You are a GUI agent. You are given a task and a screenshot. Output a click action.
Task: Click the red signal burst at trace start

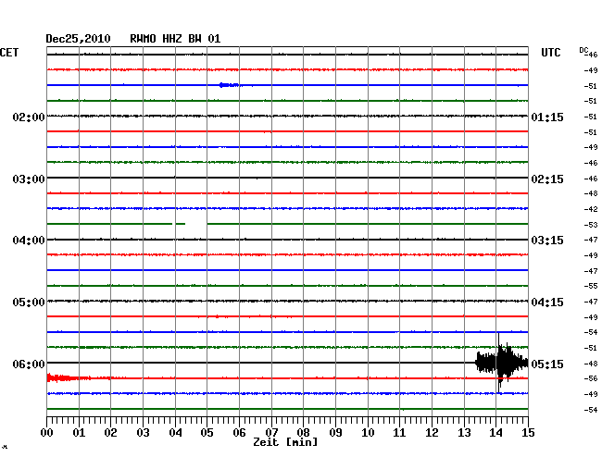[x=69, y=378]
